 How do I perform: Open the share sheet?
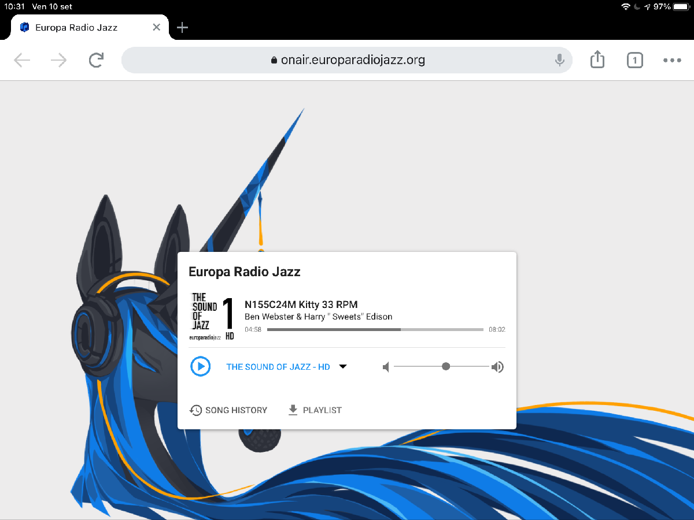click(597, 59)
